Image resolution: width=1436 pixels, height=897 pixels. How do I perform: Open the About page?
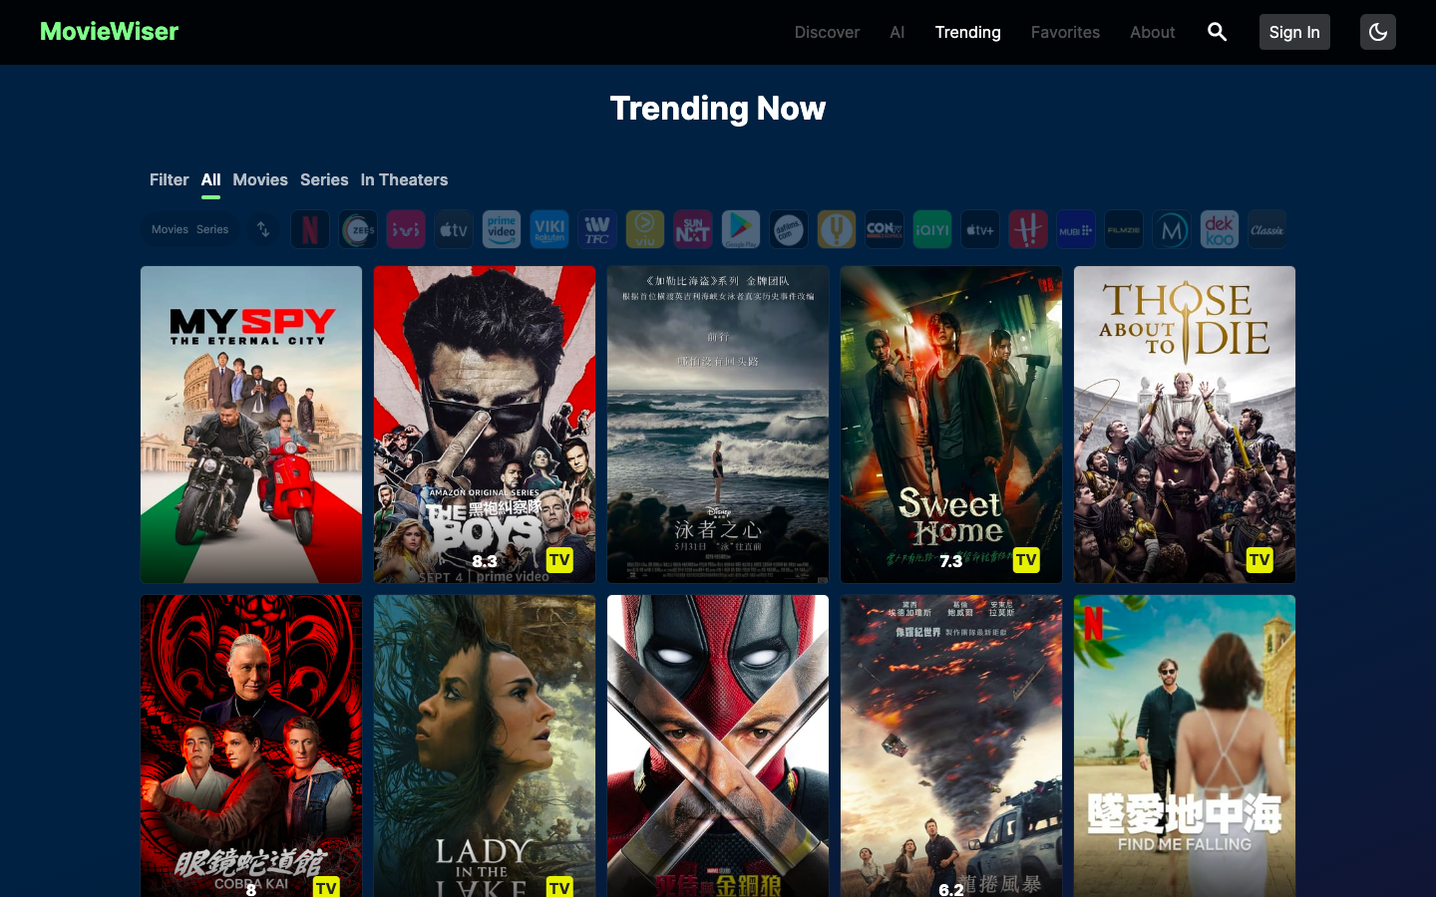[x=1153, y=32]
